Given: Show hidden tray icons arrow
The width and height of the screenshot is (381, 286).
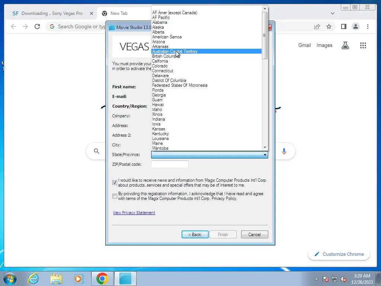Looking at the screenshot, I should pyautogui.click(x=316, y=279).
